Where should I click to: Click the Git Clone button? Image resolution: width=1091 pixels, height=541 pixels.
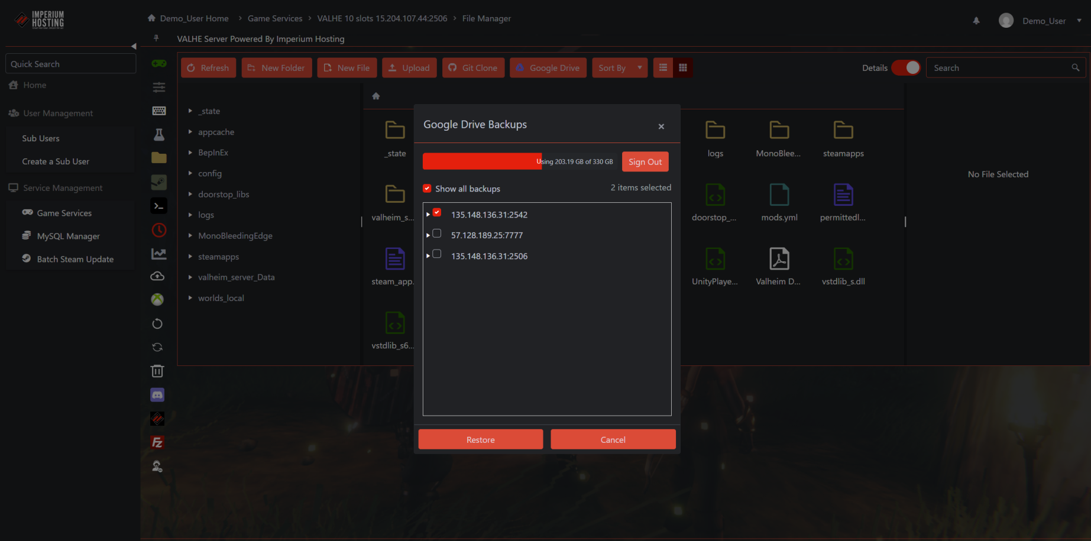[x=474, y=67]
